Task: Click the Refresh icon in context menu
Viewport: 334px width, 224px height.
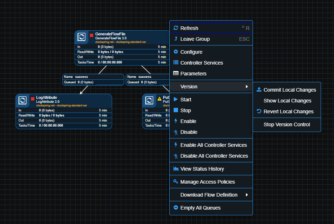Action: [x=176, y=28]
